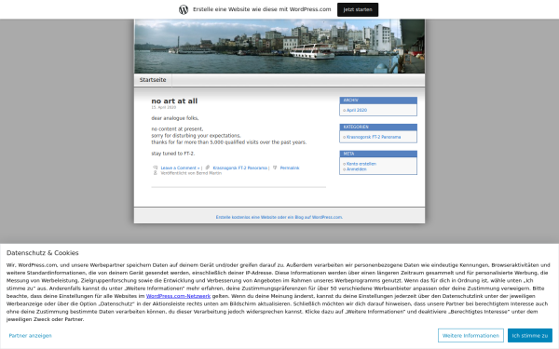
Task: Click Konto erstellen in the Meta widget
Action: tap(361, 164)
